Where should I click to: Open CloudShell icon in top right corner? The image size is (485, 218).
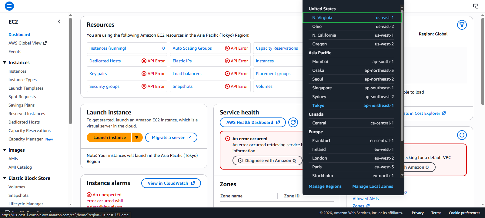point(476,6)
